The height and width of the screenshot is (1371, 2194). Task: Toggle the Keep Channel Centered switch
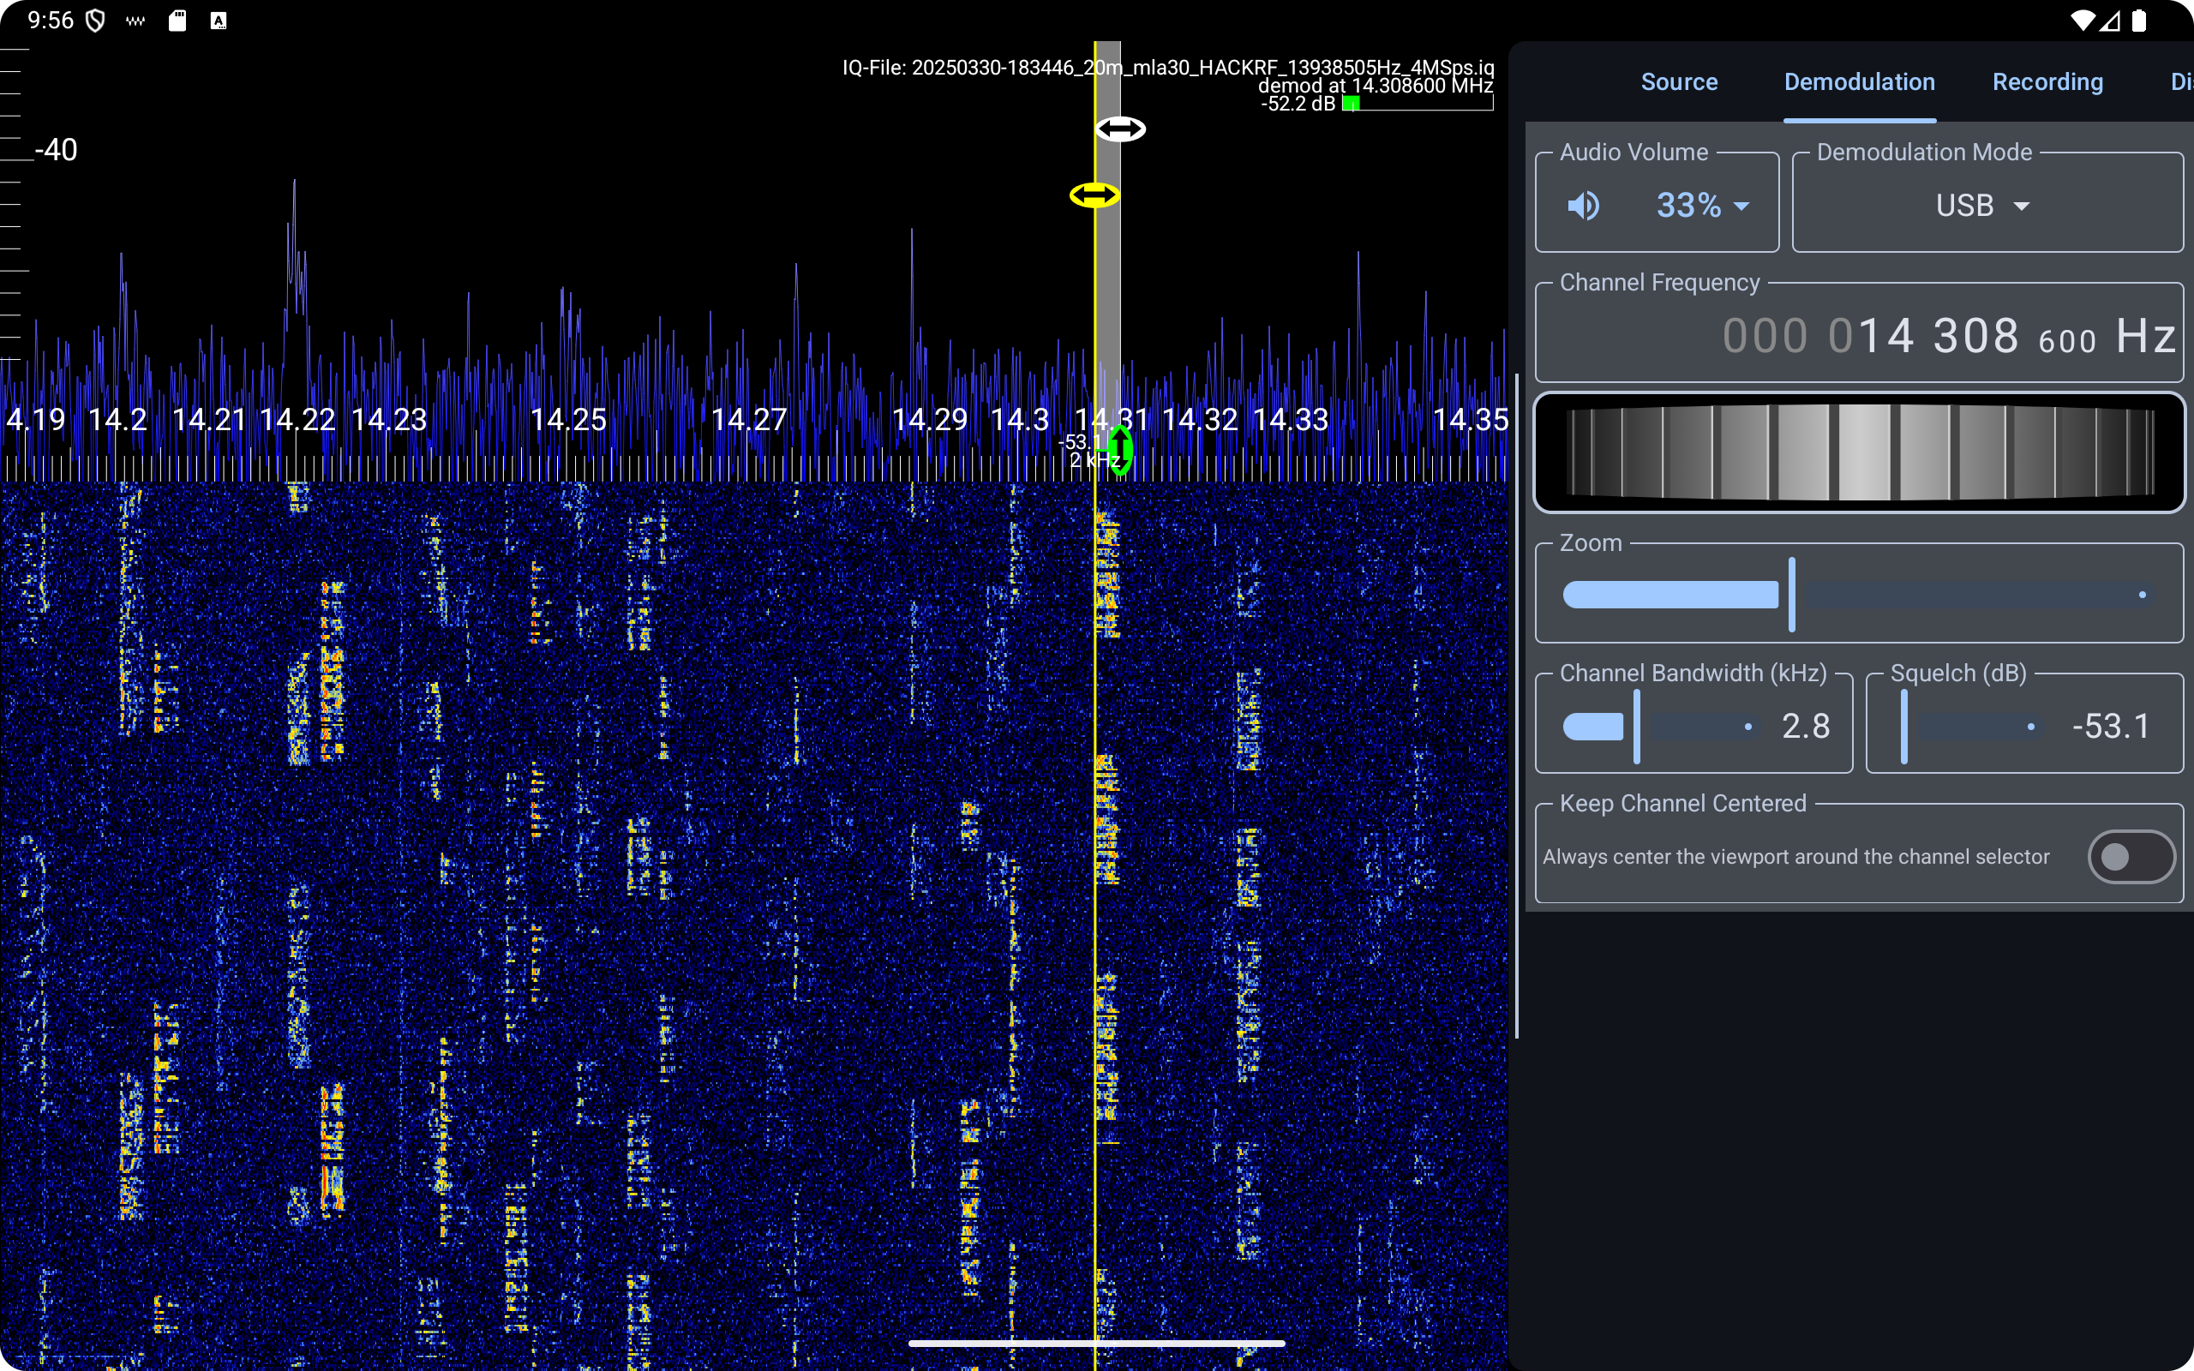click(x=2130, y=856)
